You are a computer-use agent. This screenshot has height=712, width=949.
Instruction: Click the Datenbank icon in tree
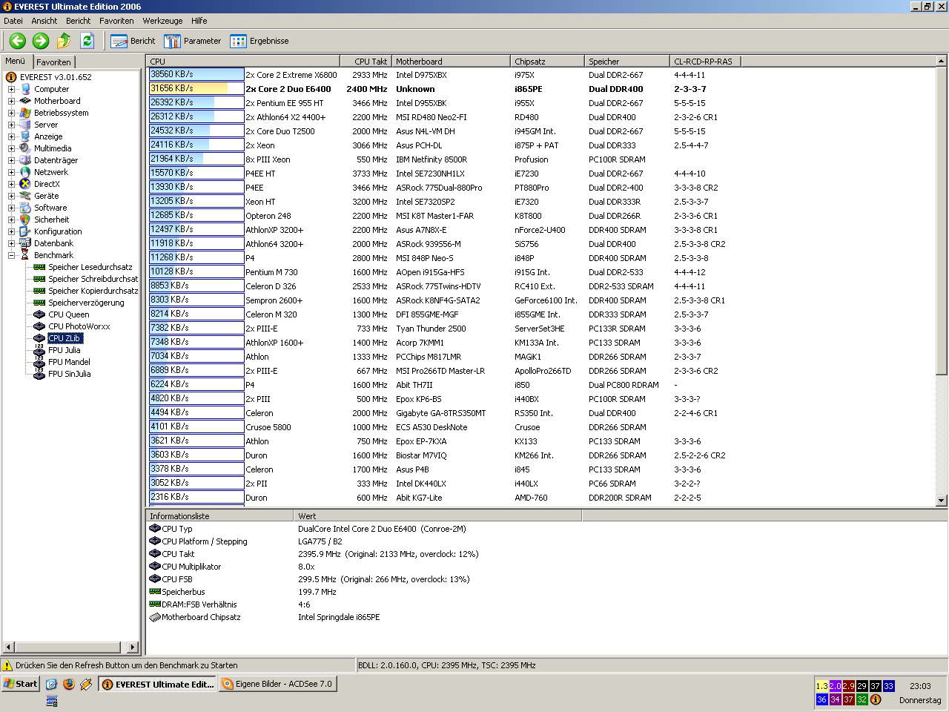pos(25,243)
